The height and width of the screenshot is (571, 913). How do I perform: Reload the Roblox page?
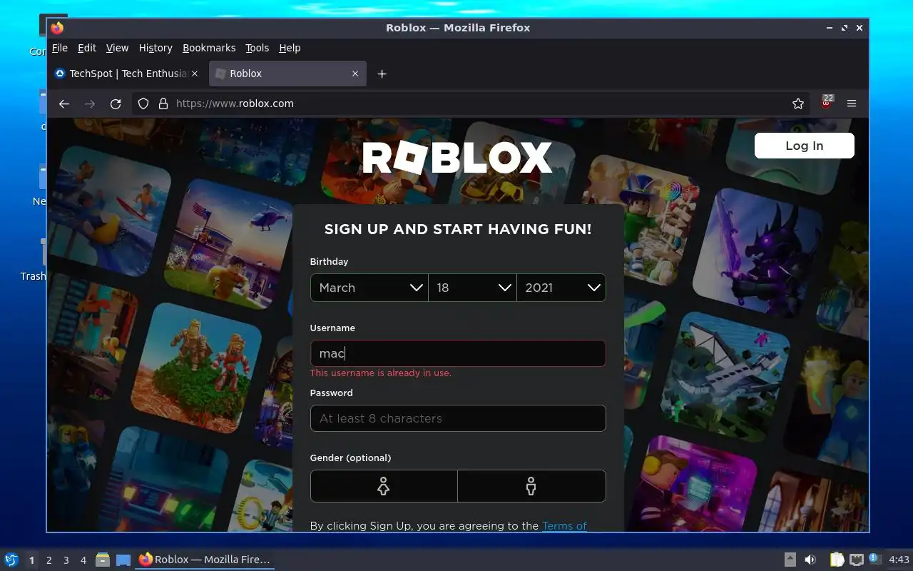tap(116, 103)
